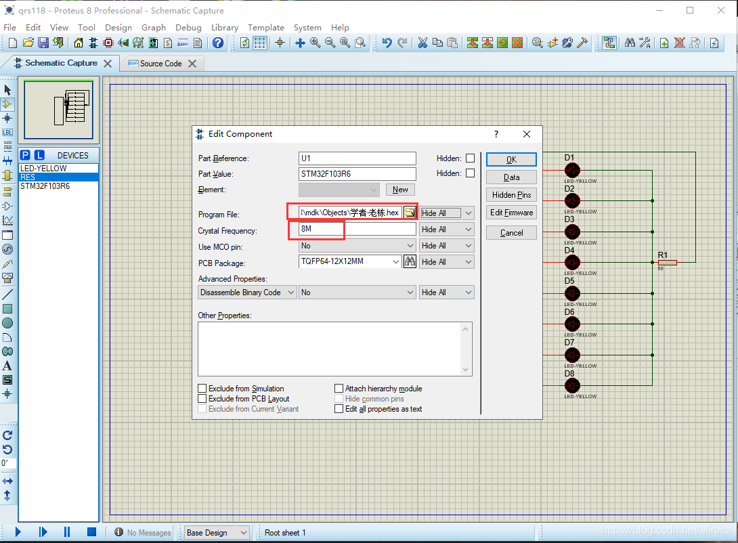Click the Copy to clipboard icon
Screen dimensions: 738x543
point(437,43)
